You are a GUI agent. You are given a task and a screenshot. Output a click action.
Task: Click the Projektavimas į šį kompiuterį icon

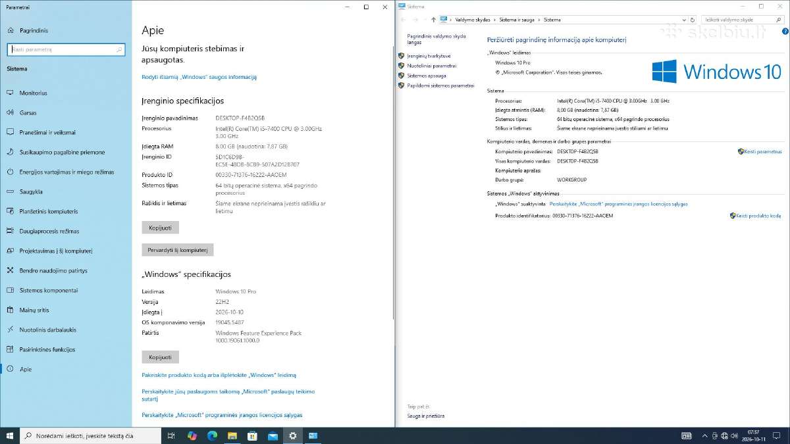pyautogui.click(x=11, y=251)
